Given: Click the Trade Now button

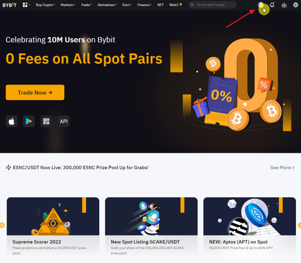Looking at the screenshot, I should [35, 93].
